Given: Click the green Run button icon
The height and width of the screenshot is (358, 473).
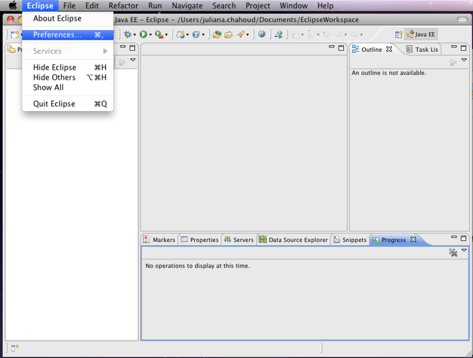Looking at the screenshot, I should pos(143,34).
